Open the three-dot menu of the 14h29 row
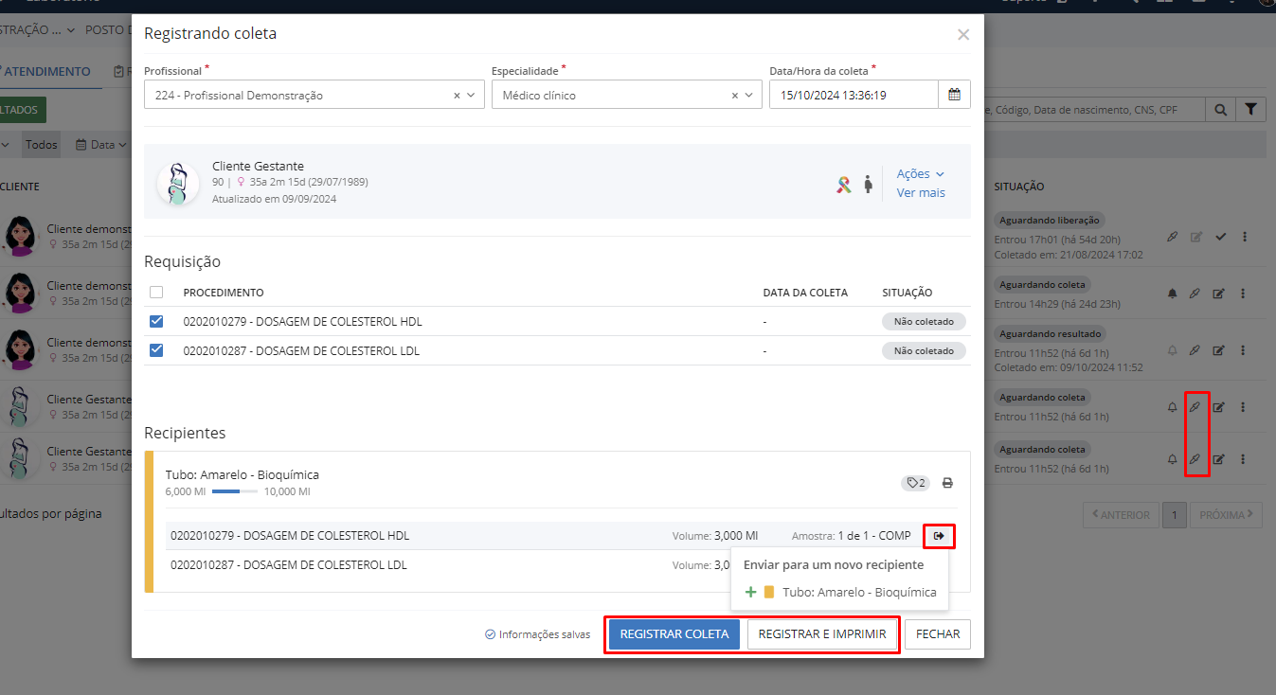 pos(1244,294)
